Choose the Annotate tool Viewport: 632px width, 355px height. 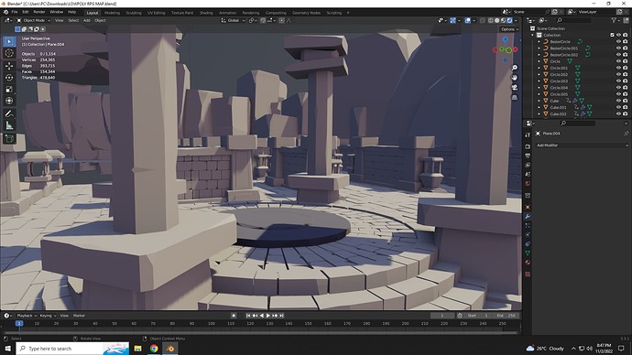tap(9, 113)
